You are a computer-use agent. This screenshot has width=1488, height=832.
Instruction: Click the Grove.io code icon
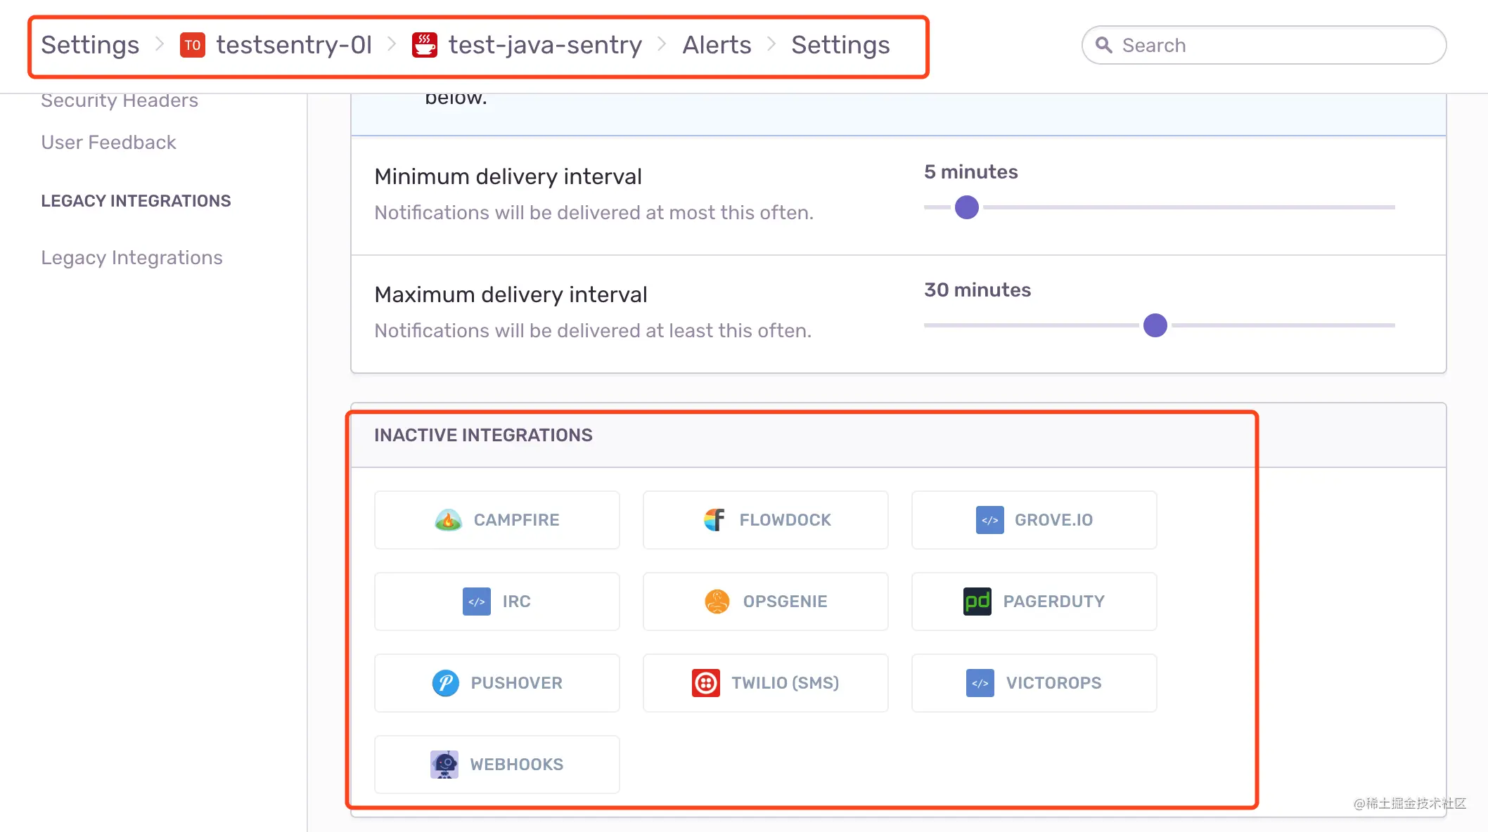[x=989, y=520]
